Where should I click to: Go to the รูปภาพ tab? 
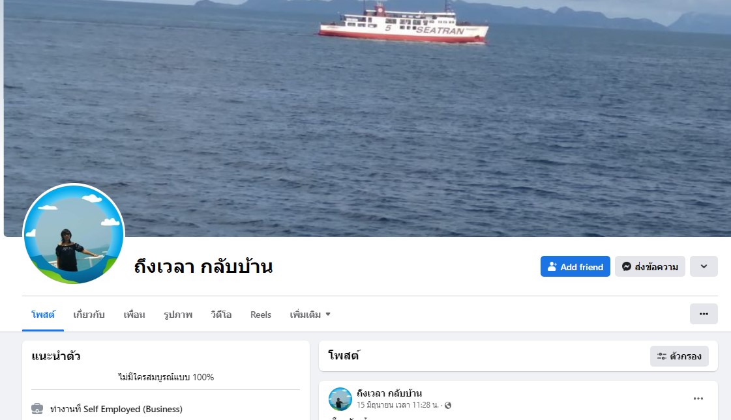(177, 315)
